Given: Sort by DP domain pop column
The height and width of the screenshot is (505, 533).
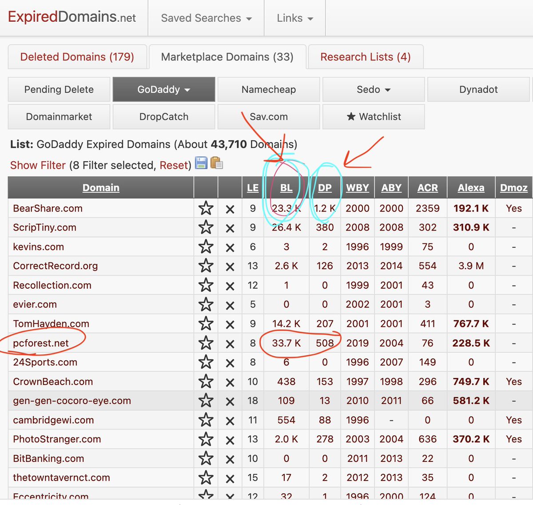Looking at the screenshot, I should (x=325, y=187).
